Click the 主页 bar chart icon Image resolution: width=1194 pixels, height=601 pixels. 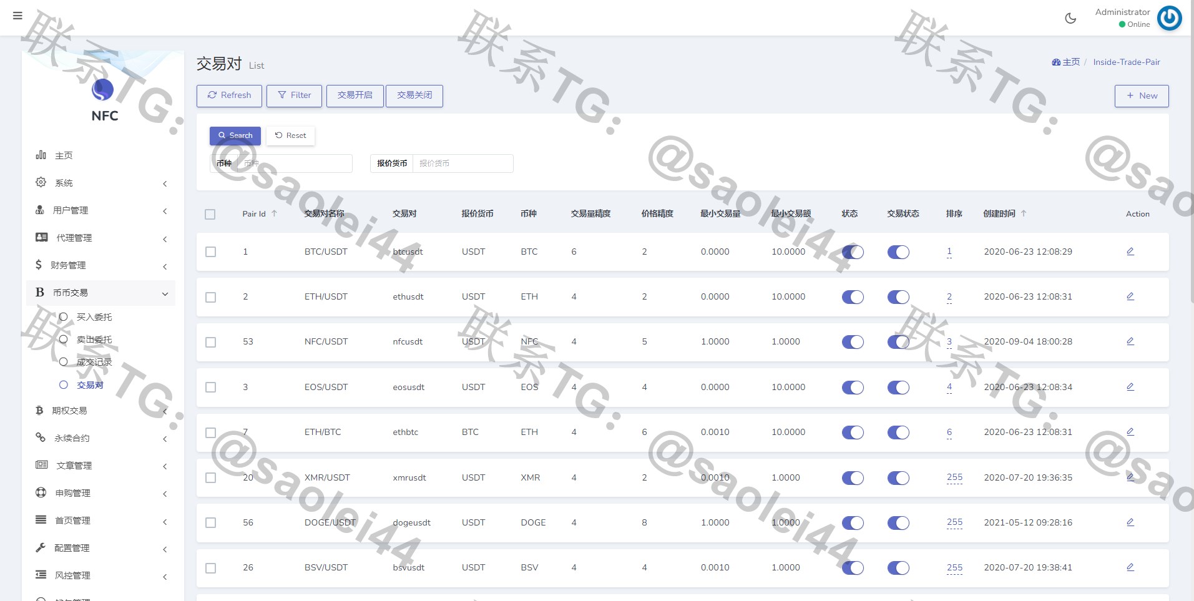[41, 155]
